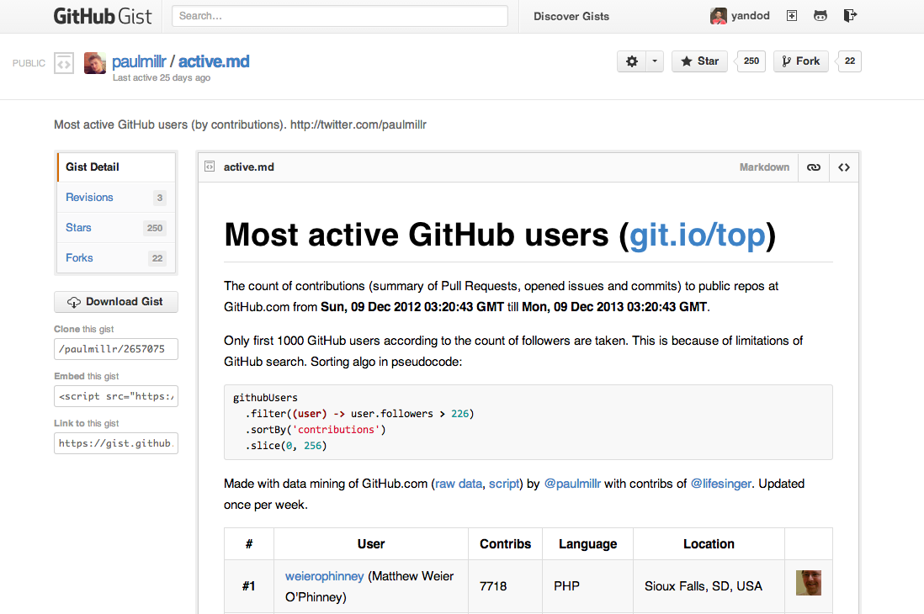Click the Clone this gist URL field
The image size is (924, 614).
(116, 348)
